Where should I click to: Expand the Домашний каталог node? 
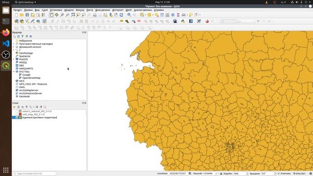(x=14, y=47)
